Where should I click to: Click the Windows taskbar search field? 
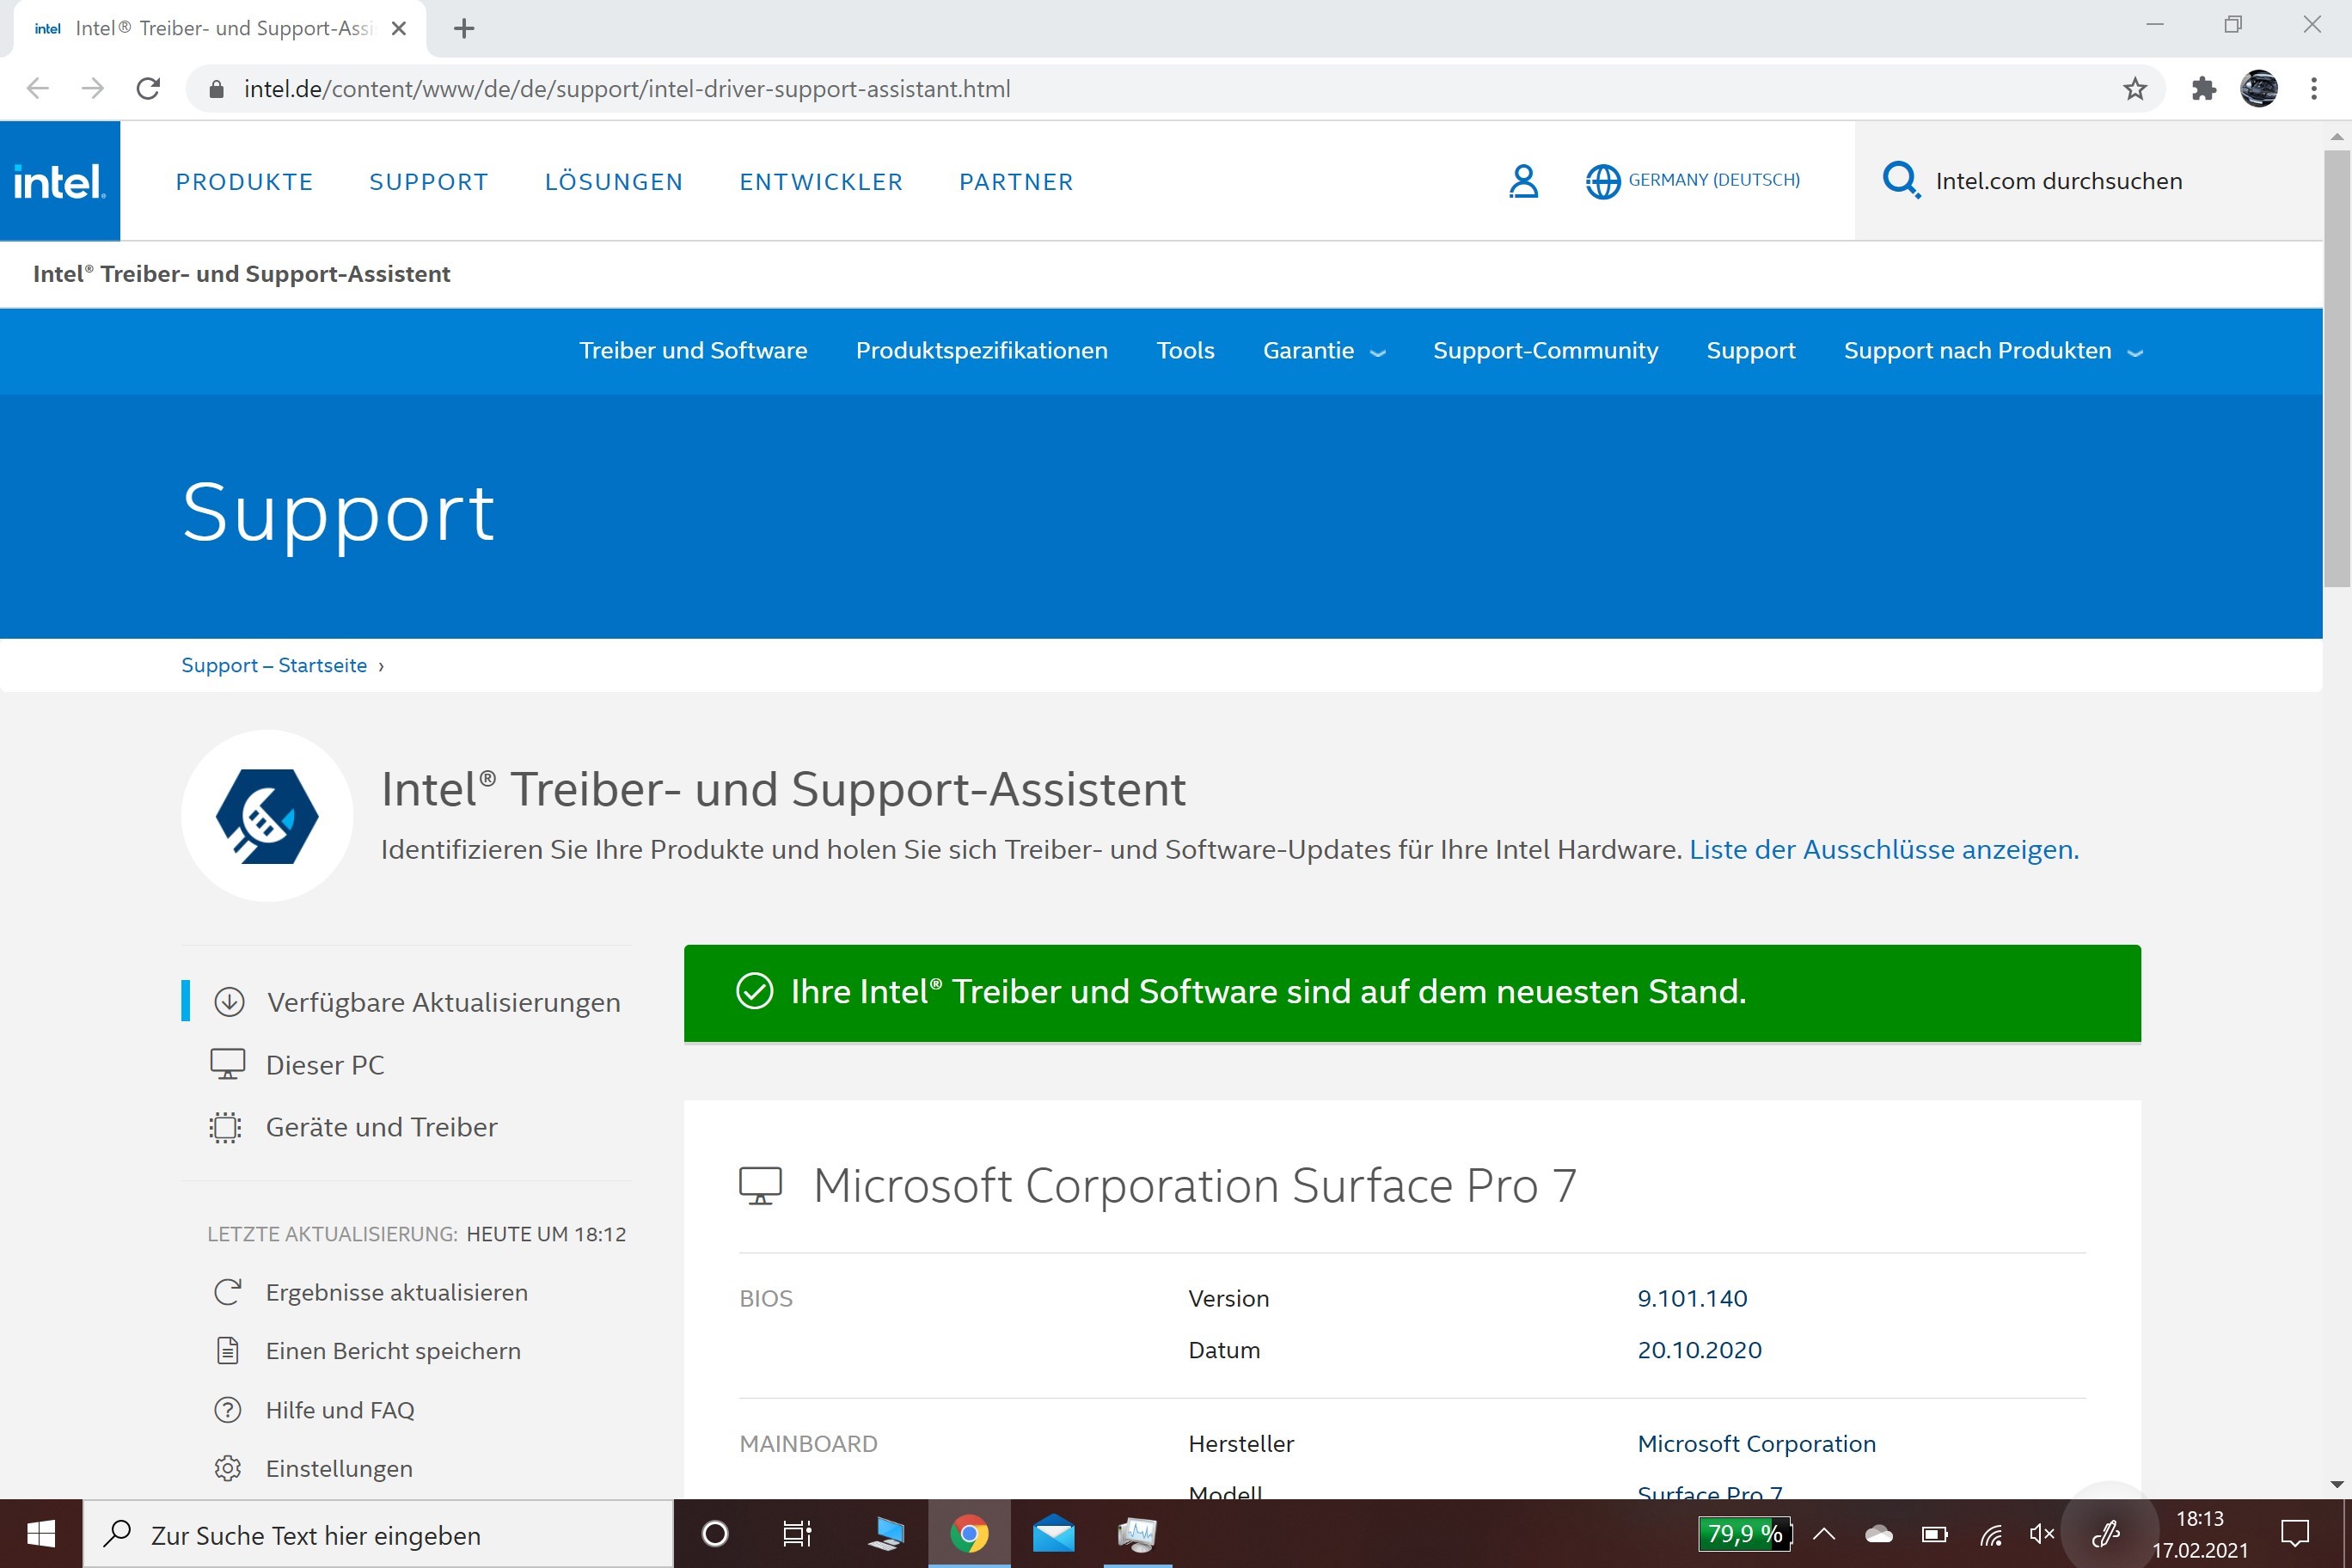pyautogui.click(x=378, y=1535)
